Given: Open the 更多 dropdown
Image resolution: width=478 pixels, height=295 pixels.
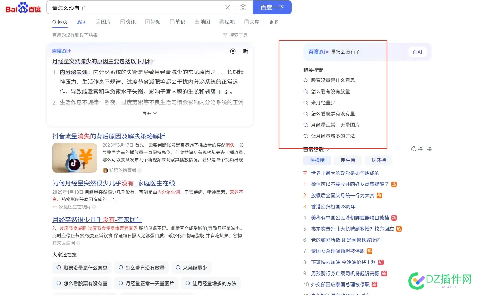Looking at the screenshot, I should (273, 22).
